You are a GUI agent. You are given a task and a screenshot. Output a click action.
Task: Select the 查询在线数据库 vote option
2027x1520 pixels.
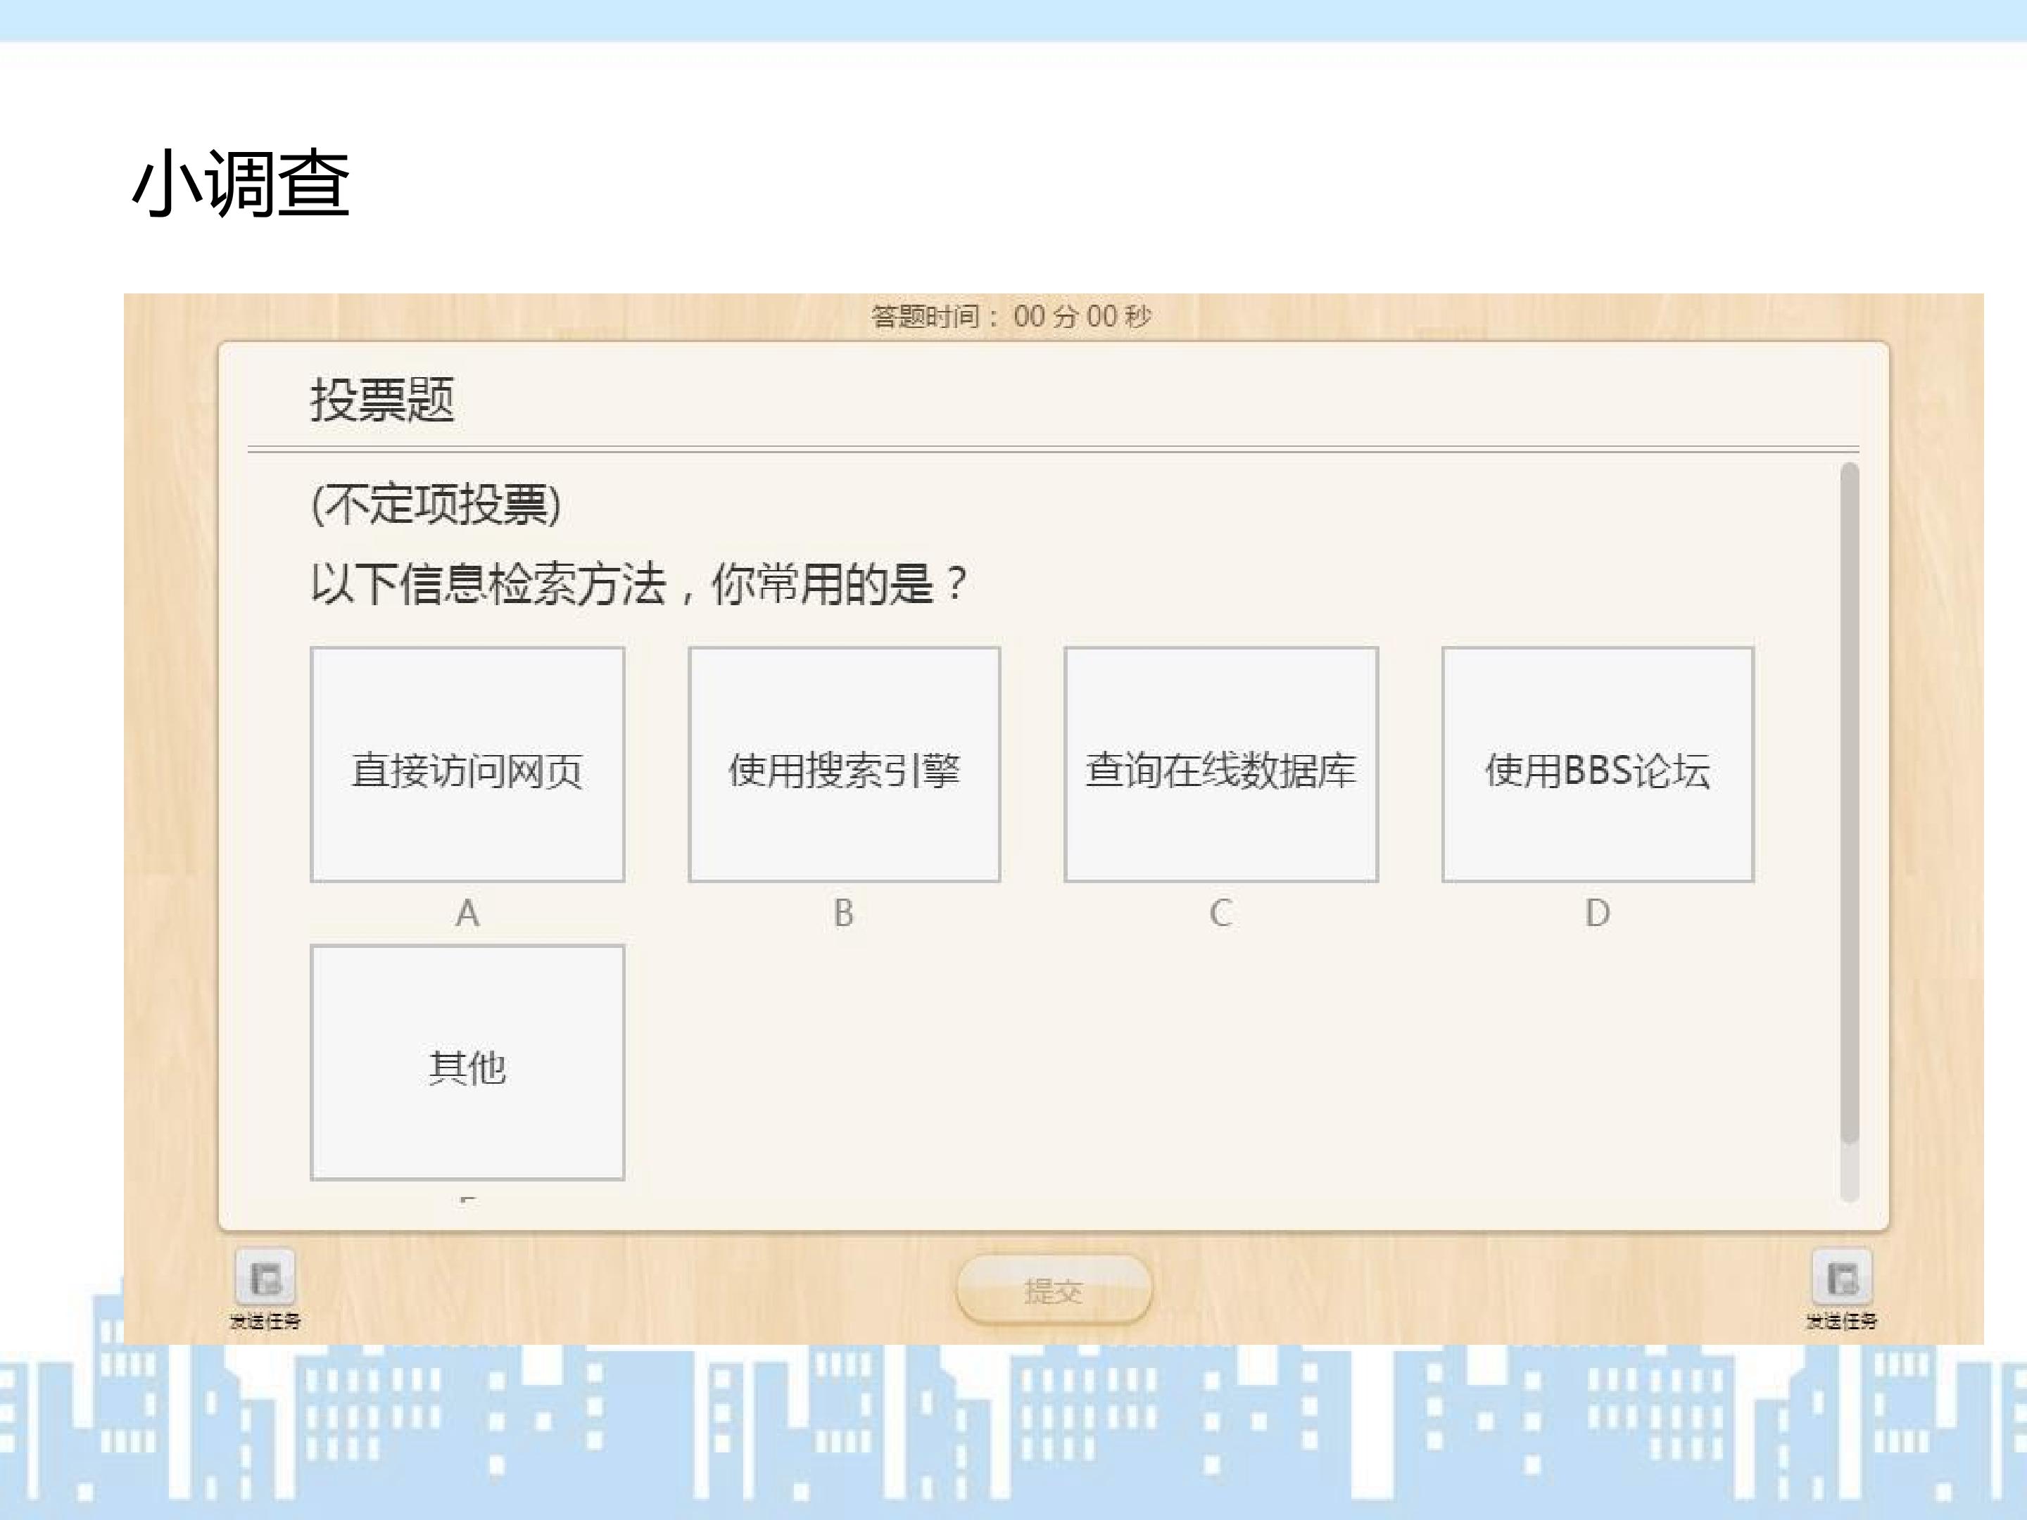pos(1220,765)
